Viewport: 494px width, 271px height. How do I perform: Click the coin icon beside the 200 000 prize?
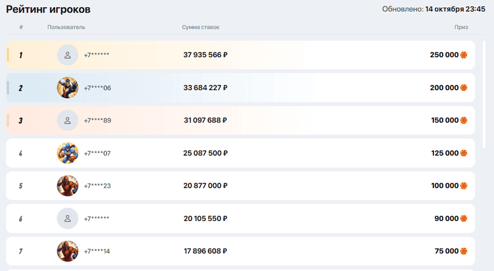[464, 87]
